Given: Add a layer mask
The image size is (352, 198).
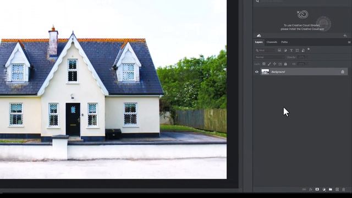Looking at the screenshot, I should click(317, 189).
